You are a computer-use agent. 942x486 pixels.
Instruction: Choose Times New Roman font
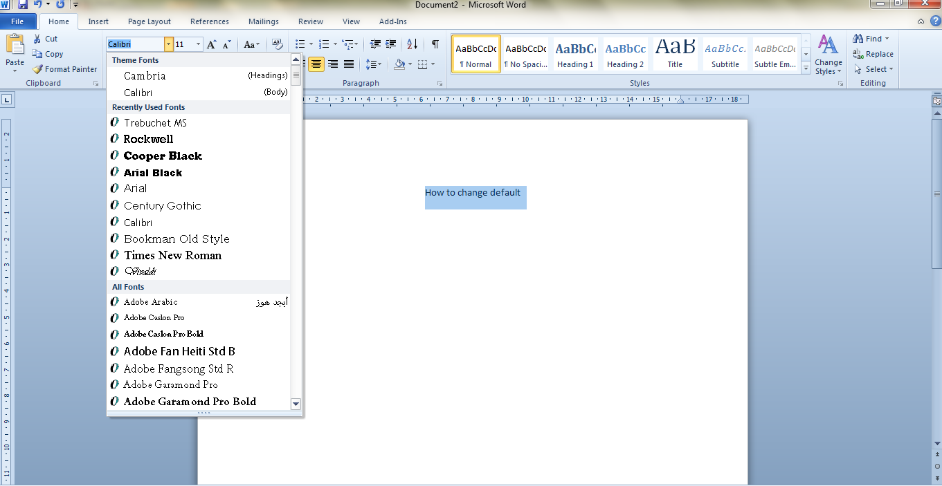coord(199,255)
